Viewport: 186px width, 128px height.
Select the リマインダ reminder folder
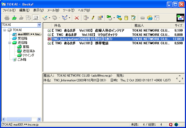coord(28,55)
